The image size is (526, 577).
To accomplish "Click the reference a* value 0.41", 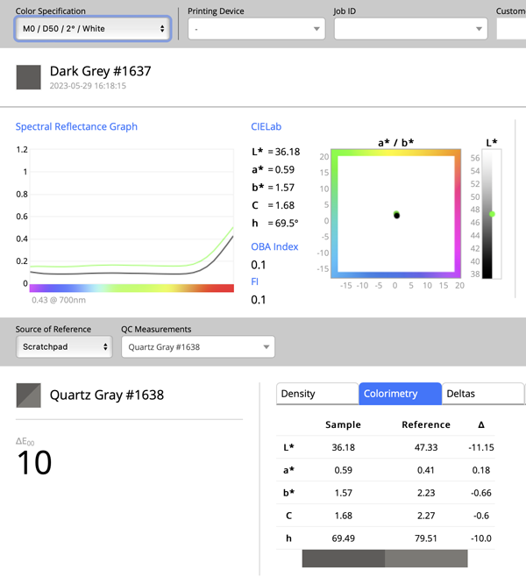I will pos(426,470).
